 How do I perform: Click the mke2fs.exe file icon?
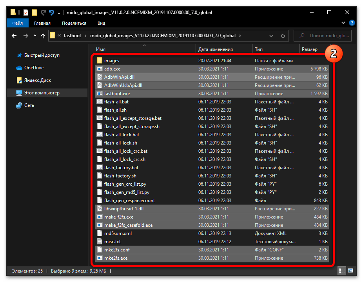click(100, 258)
